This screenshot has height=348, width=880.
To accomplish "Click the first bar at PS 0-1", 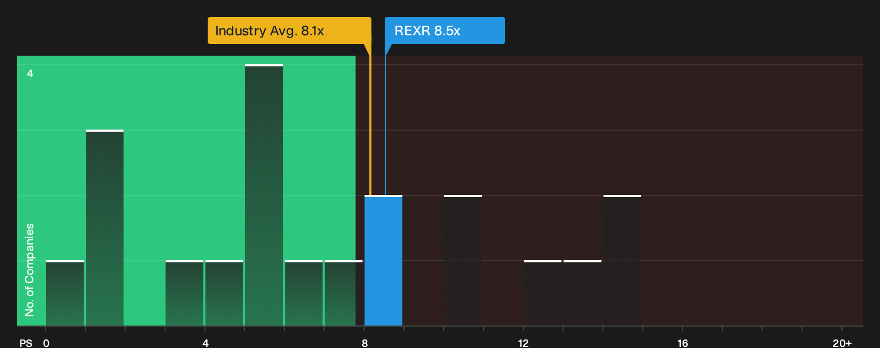I will [x=65, y=293].
